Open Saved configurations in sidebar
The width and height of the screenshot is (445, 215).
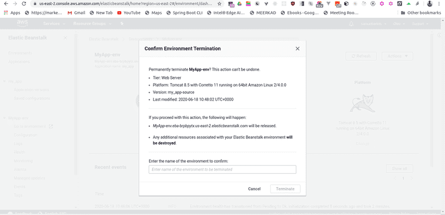pos(32,98)
